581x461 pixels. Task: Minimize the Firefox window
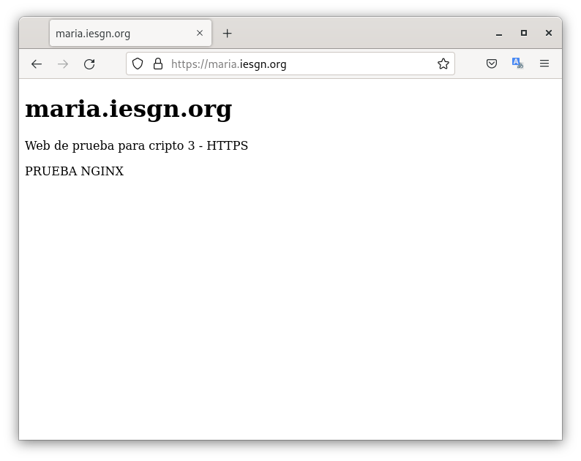coord(499,34)
